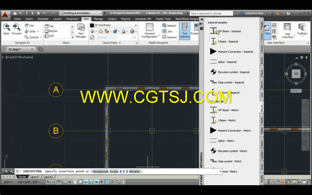This screenshot has height=195, width=312.
Task: Toggle Grid Display in status bar
Action: pos(59,182)
